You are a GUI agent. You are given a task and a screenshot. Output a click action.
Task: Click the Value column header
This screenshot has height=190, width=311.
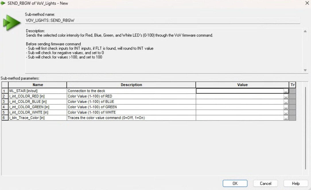[x=242, y=85]
